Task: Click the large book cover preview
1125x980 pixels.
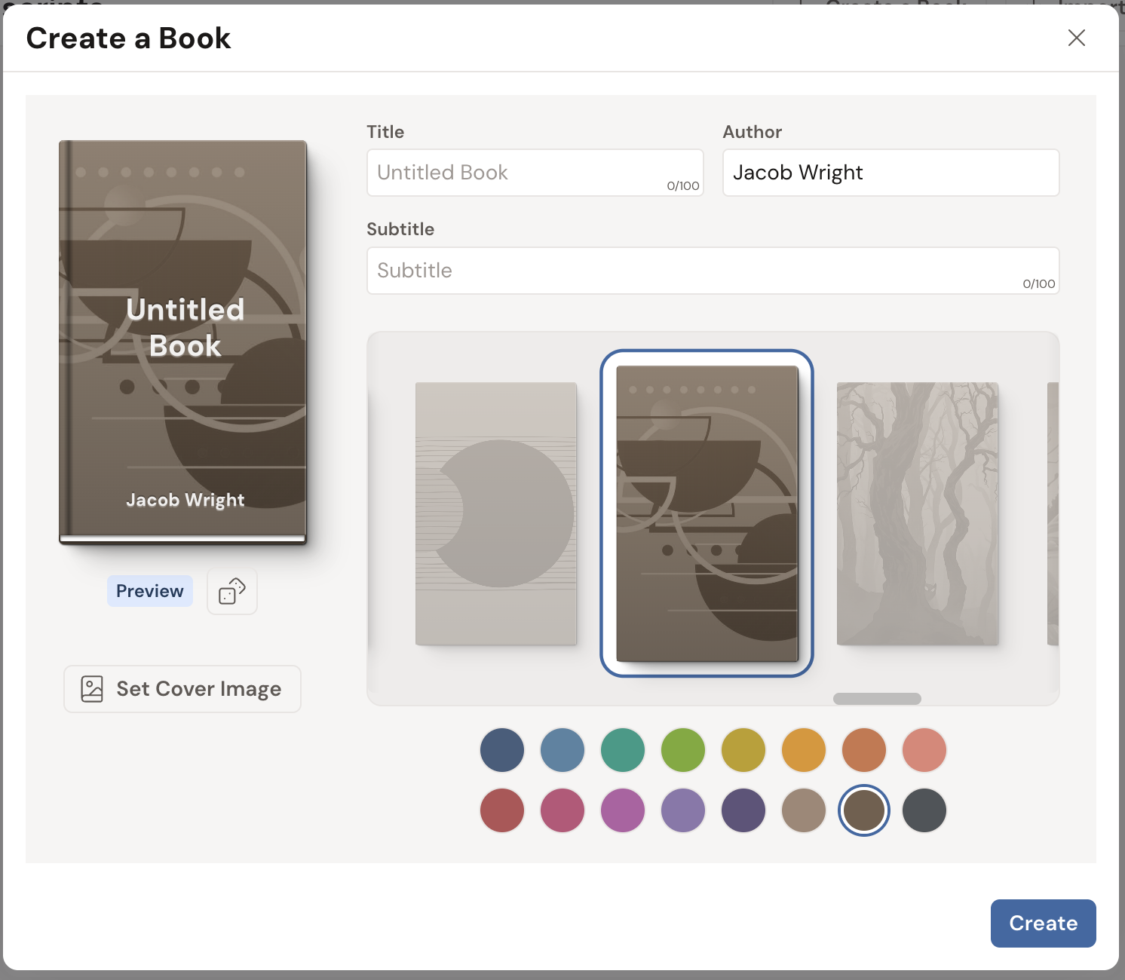Action: pyautogui.click(x=183, y=342)
